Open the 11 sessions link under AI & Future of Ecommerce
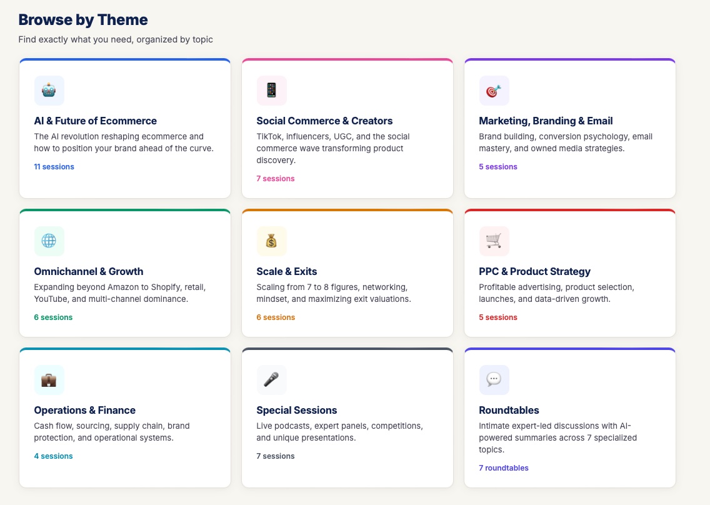 pos(54,166)
